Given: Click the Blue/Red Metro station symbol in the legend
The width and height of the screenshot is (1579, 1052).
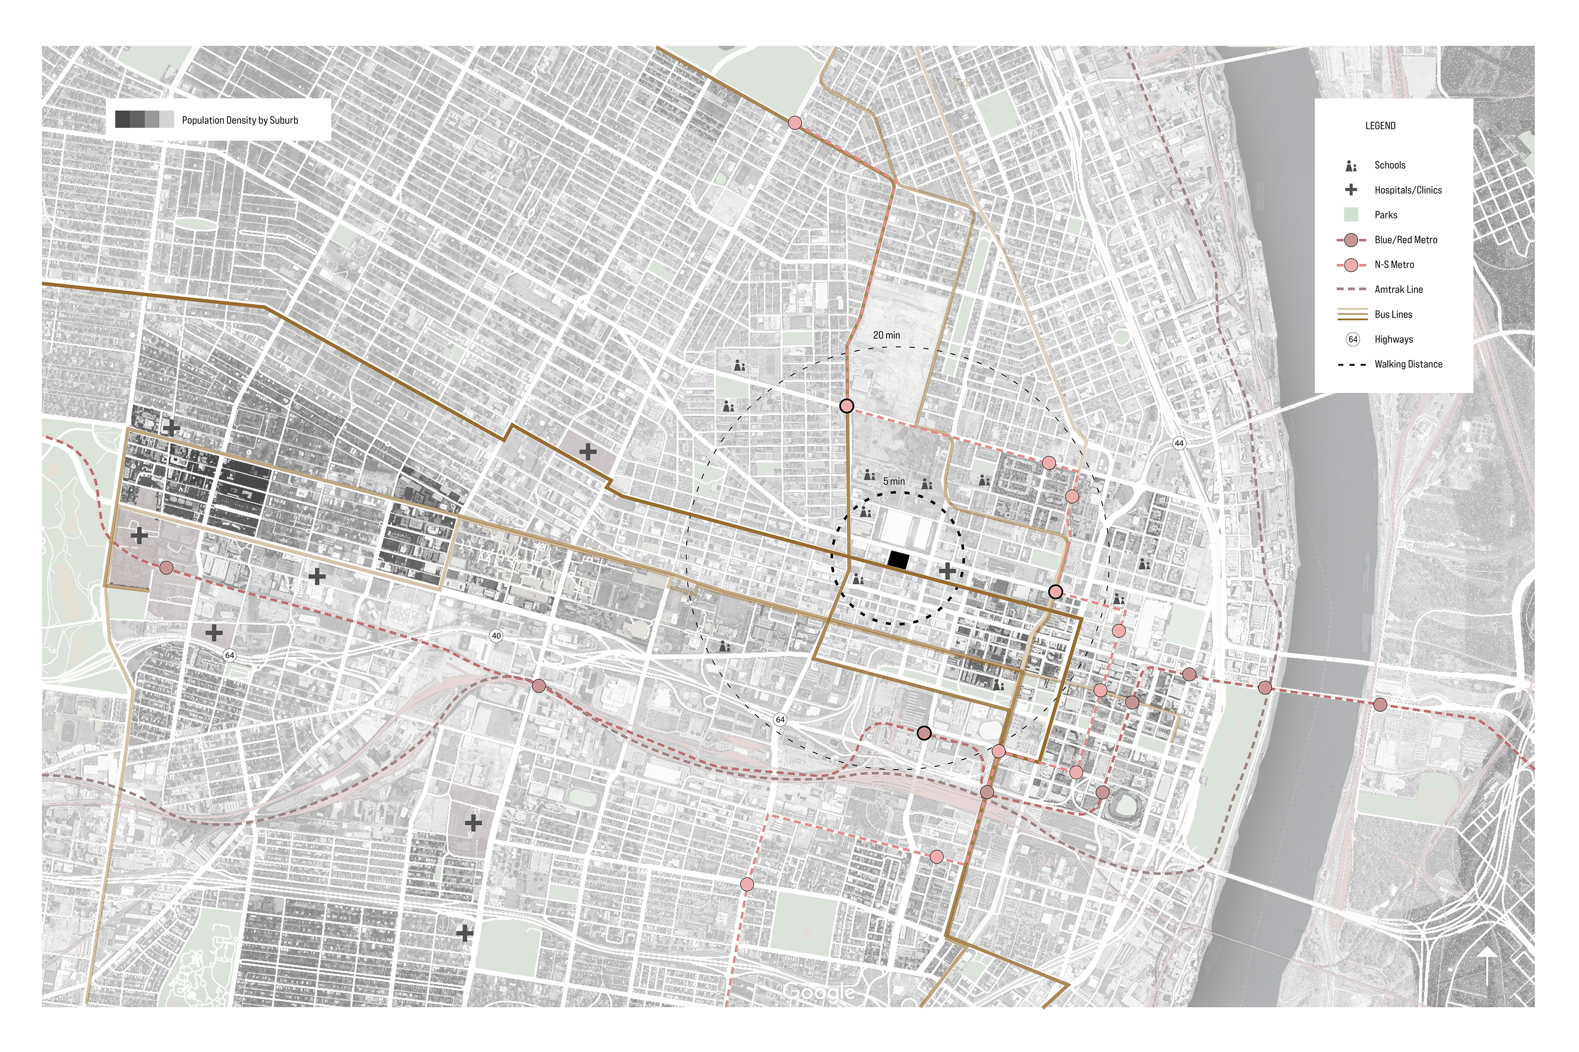Looking at the screenshot, I should (x=1351, y=240).
